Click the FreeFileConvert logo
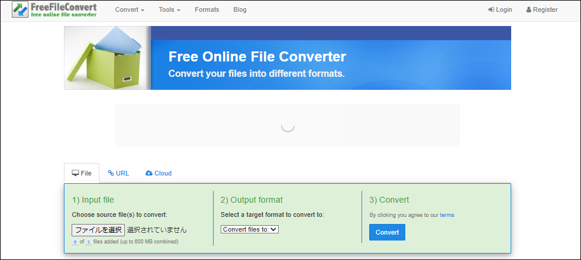This screenshot has height=260, width=581. click(54, 10)
